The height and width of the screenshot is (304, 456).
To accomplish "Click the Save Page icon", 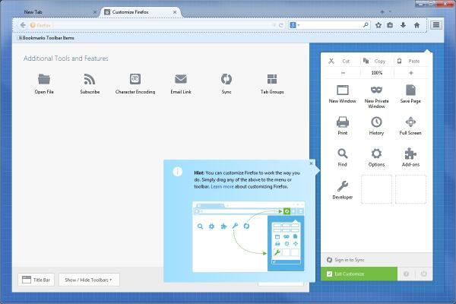I will pos(410,90).
